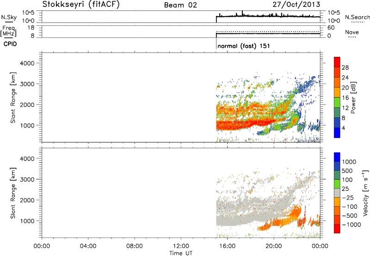This screenshot has width=370, height=256.
Task: Click the "28" power colorbar value
Action: [x=345, y=67]
